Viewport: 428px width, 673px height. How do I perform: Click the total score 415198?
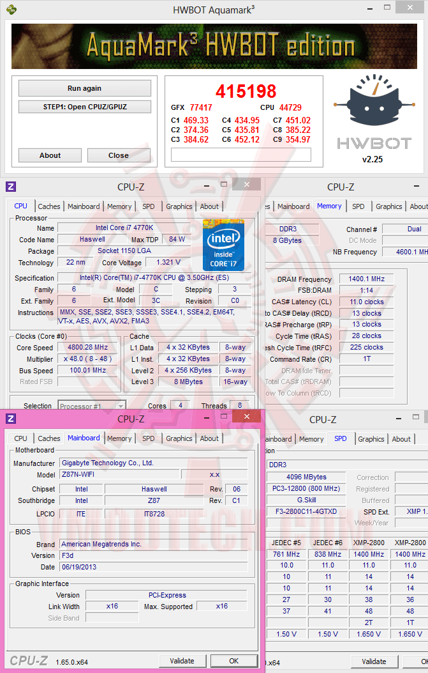pyautogui.click(x=246, y=91)
